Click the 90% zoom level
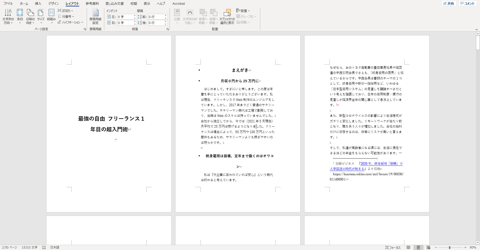480x250 pixels. point(473,248)
